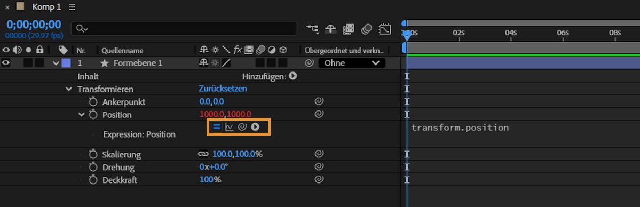Click the Drehung value 0x+0.0°
This screenshot has height=207, width=640.
214,166
